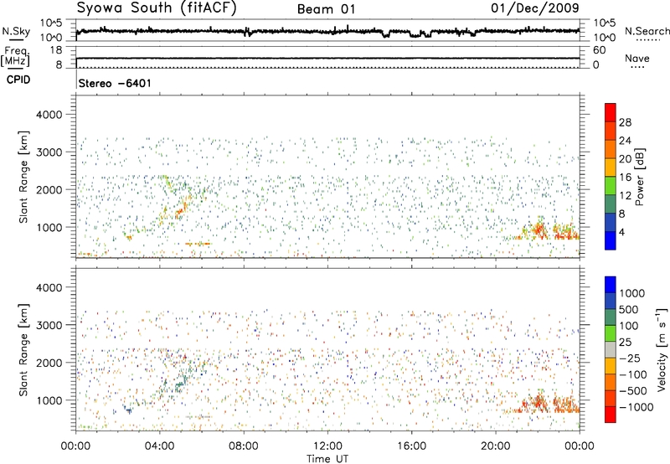The width and height of the screenshot is (670, 464).
Task: Click the '20:00' time axis label
Action: [496, 446]
